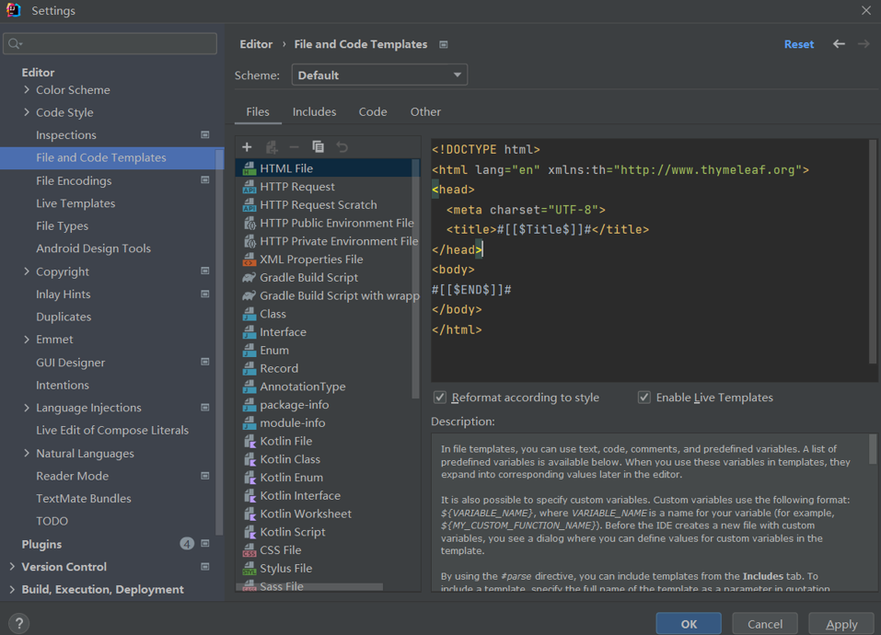Click the back arrow navigation icon
This screenshot has width=881, height=635.
coord(839,44)
